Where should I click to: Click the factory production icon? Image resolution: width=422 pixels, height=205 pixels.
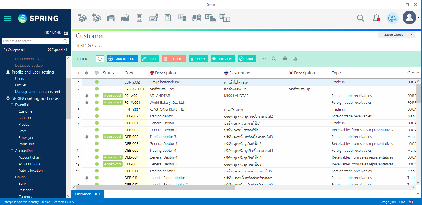125,18
